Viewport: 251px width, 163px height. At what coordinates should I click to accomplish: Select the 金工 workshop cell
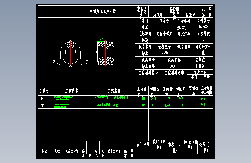click(145, 27)
